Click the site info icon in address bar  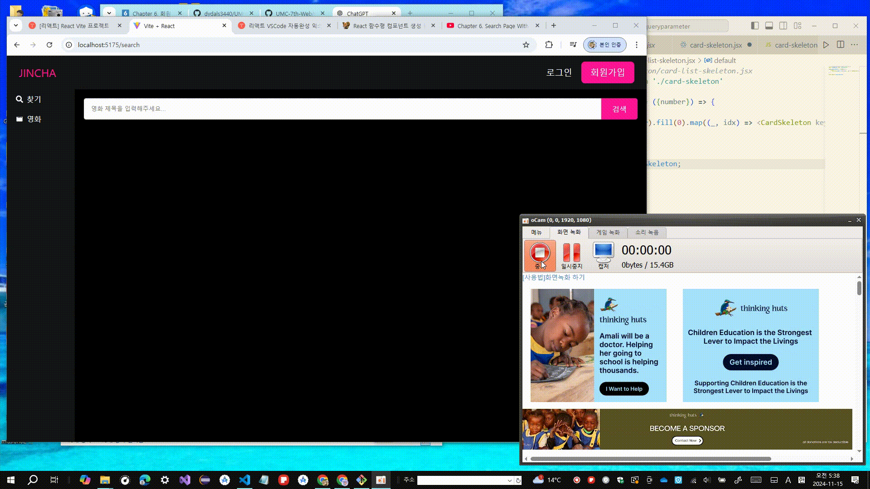[69, 45]
